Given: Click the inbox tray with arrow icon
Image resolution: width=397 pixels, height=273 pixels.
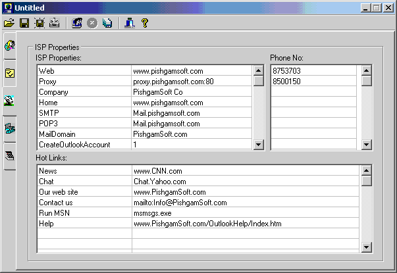Looking at the screenshot, I should point(55,23).
